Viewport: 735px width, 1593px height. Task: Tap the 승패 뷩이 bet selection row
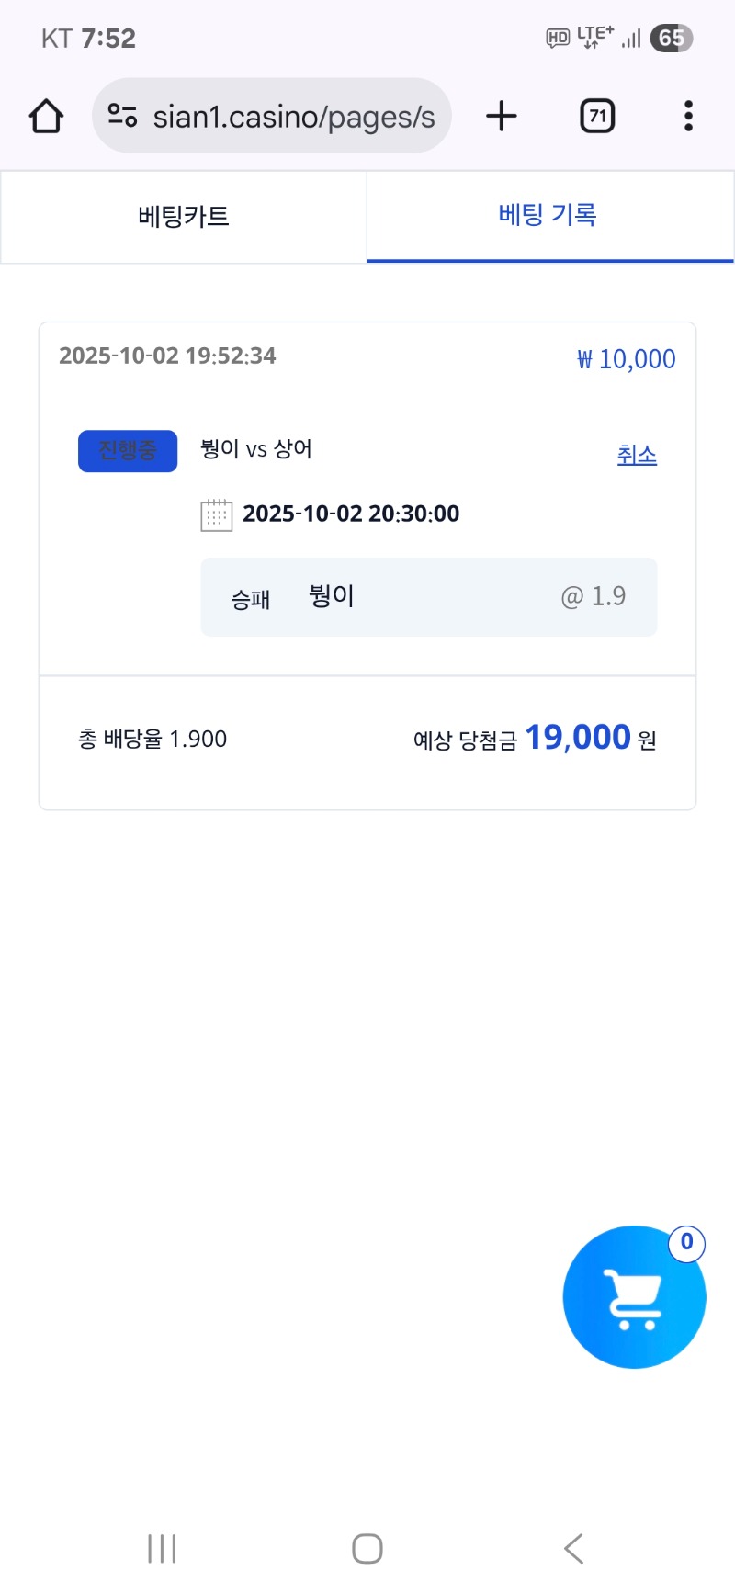[428, 597]
